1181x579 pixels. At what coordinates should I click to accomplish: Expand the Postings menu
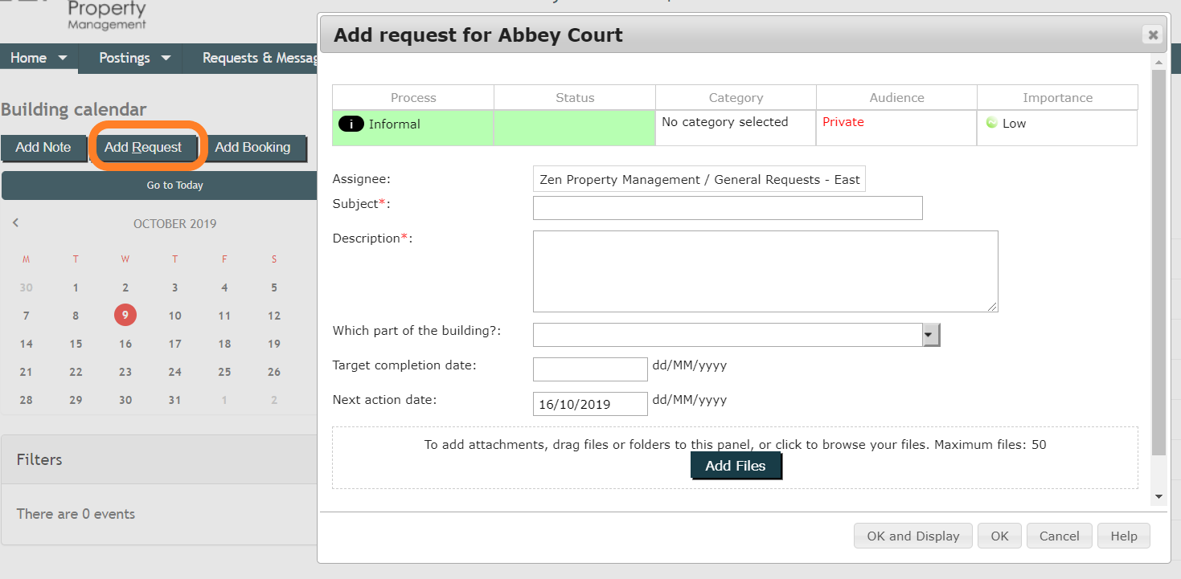[134, 58]
